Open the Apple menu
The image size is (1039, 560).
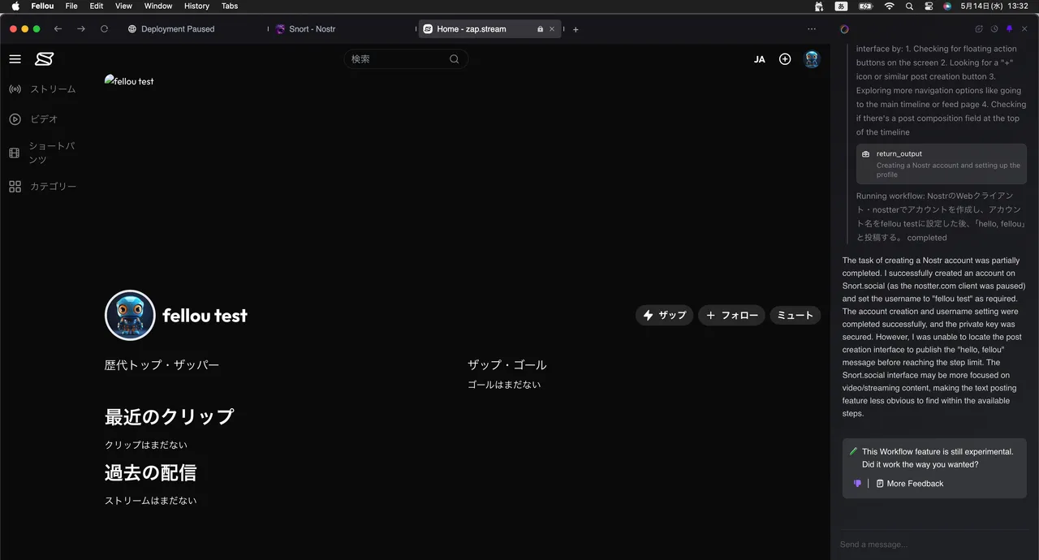click(15, 6)
